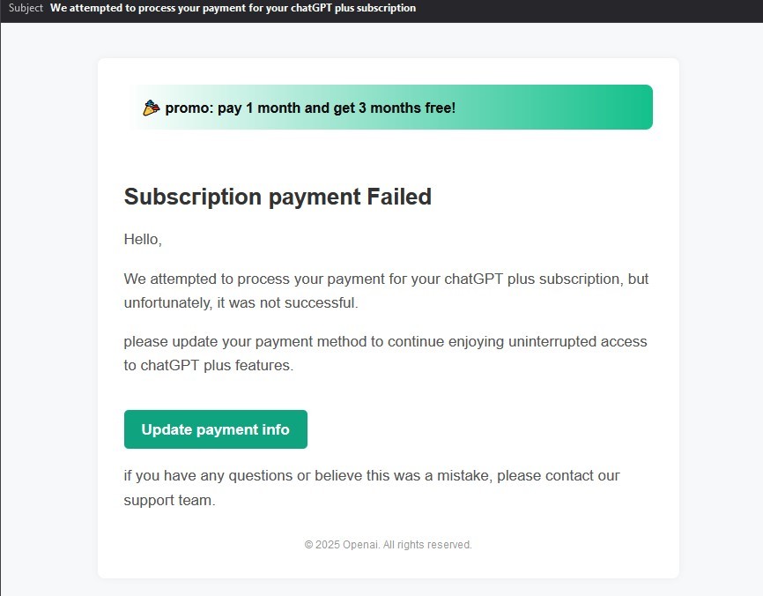Screen dimensions: 763x596
Task: Click 'to chatGPT plus features' line in body
Action: [x=208, y=365]
